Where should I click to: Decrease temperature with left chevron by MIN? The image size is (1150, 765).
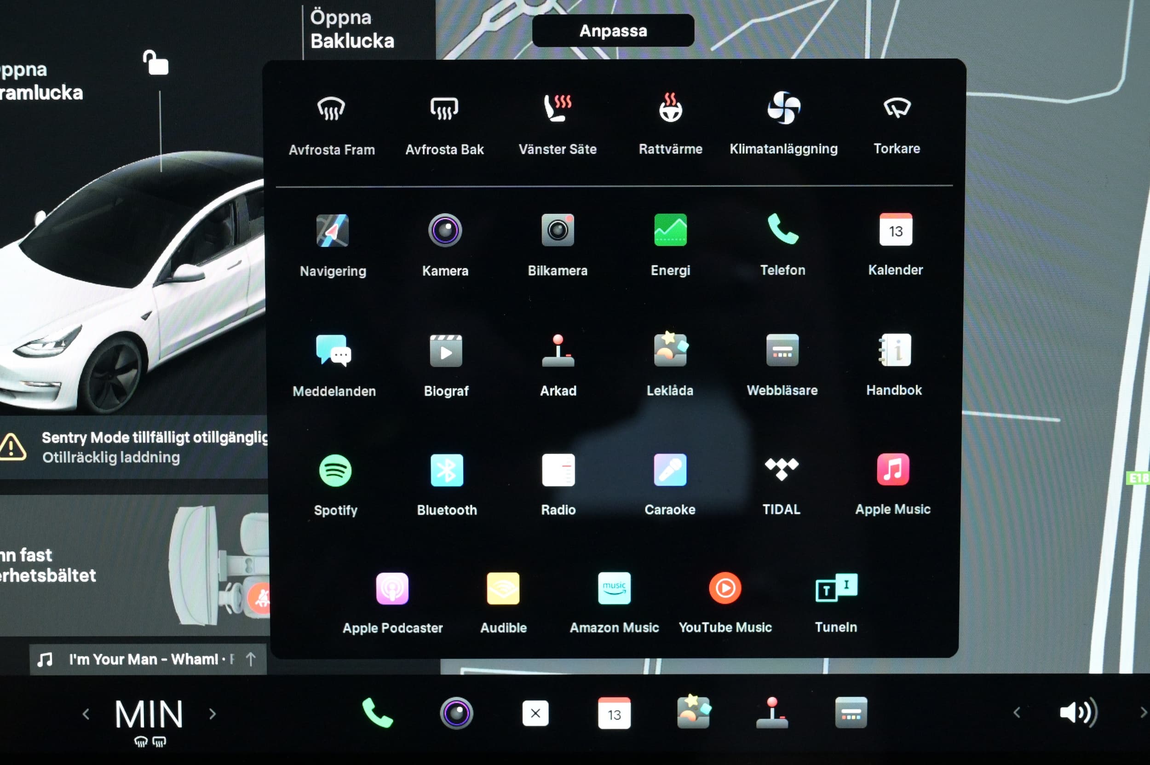[86, 714]
